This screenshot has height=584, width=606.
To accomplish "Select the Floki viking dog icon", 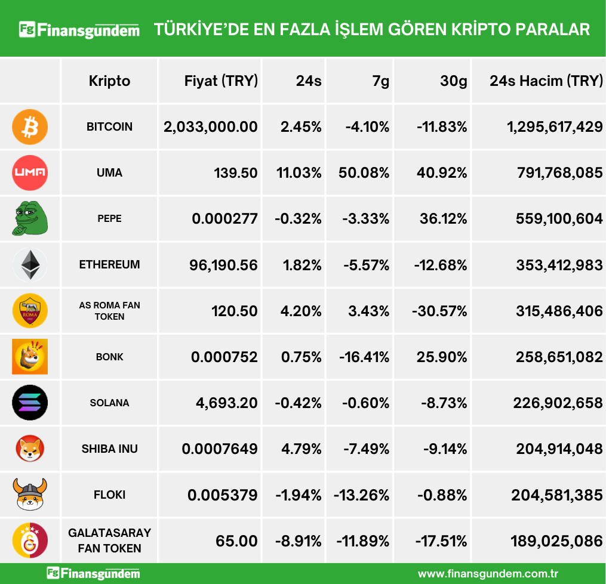I will (x=30, y=495).
